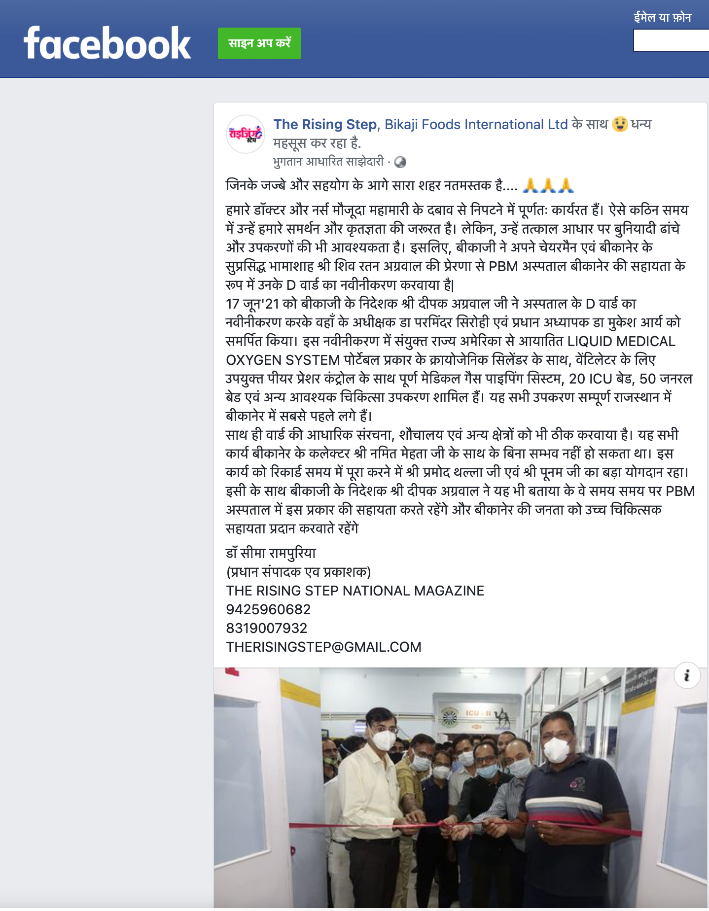This screenshot has width=709, height=911.
Task: Click the phone number 8319007932
Action: point(267,628)
